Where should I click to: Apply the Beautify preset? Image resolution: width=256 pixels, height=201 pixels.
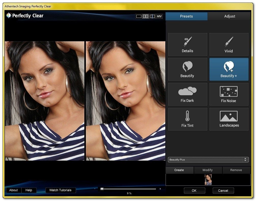[x=187, y=69]
